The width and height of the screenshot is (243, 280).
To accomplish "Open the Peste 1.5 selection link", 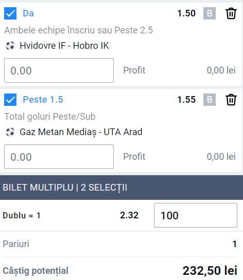I will tap(43, 100).
